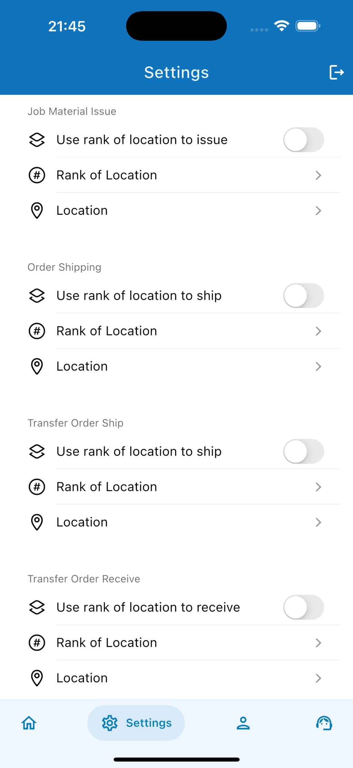
Task: Click the hash icon under Order Shipping
Action: coord(37,331)
